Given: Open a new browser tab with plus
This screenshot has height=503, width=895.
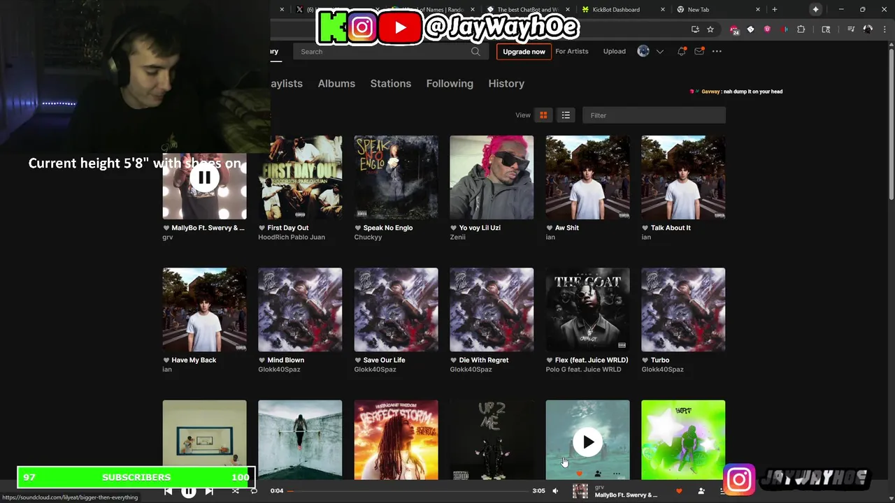Looking at the screenshot, I should 774,10.
